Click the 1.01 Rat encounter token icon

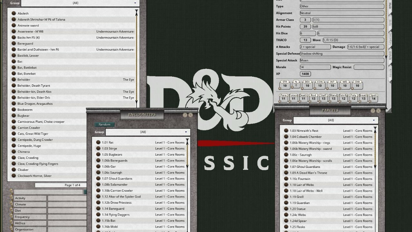(98, 142)
